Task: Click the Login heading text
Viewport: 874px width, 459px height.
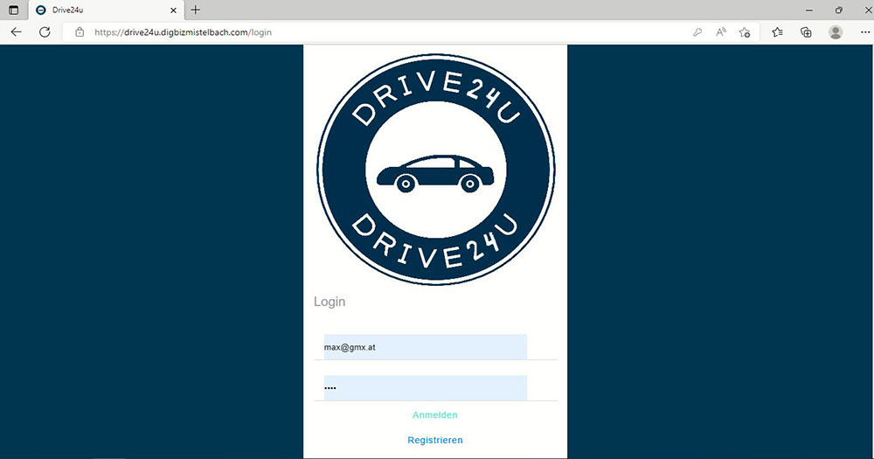Action: [329, 302]
